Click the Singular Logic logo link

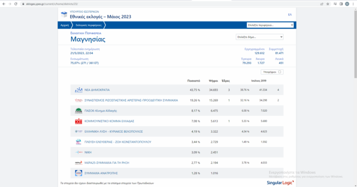click(280, 183)
